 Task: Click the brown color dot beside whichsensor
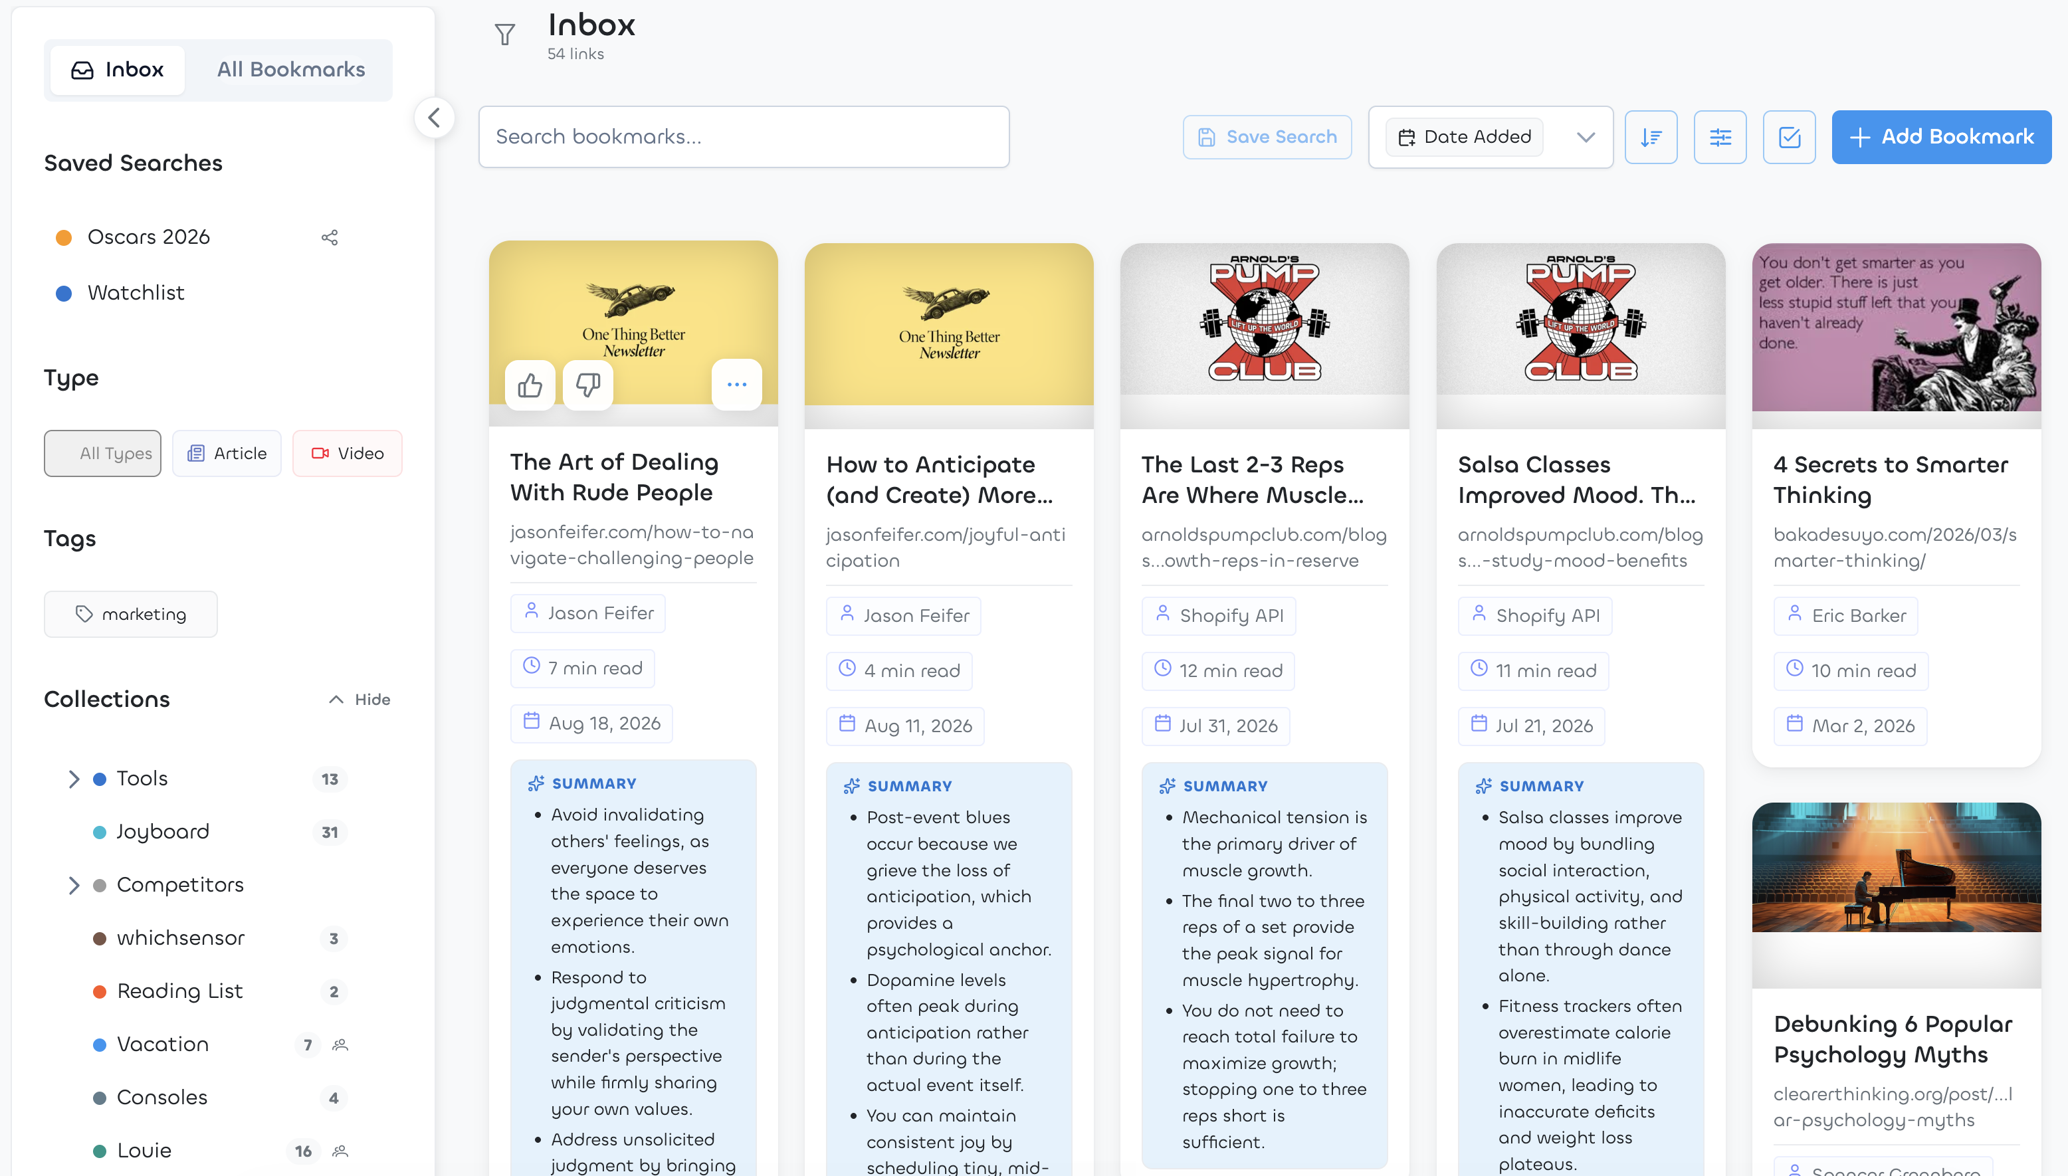click(x=100, y=939)
